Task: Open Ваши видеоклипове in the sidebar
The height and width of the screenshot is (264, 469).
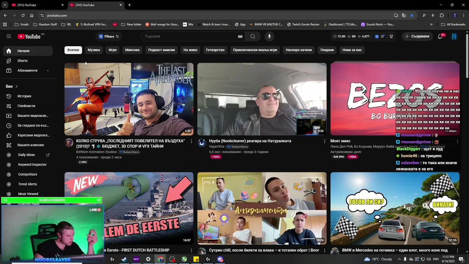Action: tap(28, 115)
